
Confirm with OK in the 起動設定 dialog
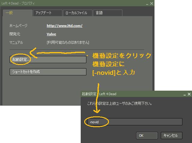[147, 136]
